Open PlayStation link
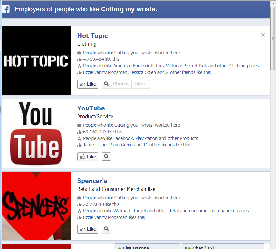 [x=147, y=139]
